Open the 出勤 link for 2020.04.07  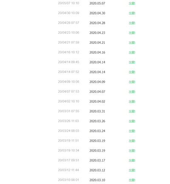point(132,92)
